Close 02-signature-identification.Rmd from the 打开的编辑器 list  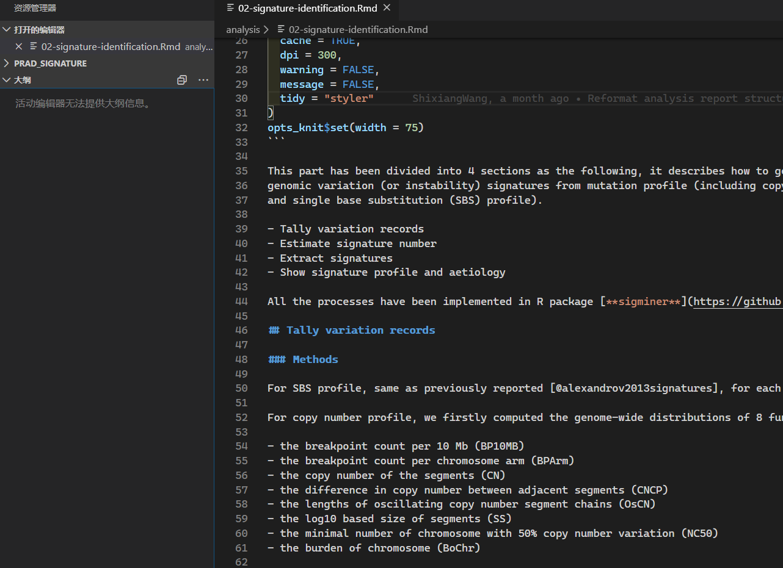click(x=19, y=46)
